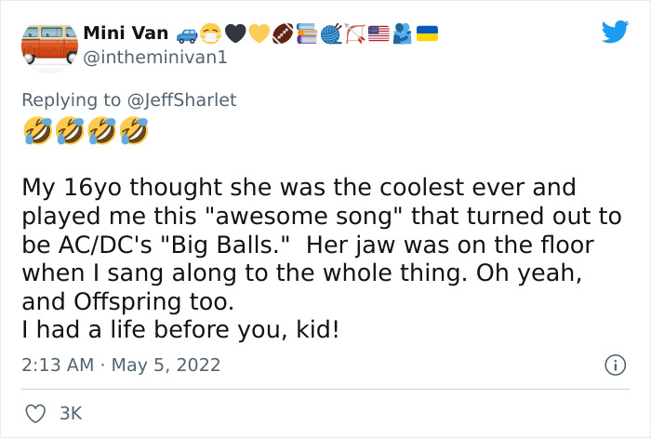Viewport: 651px width, 438px height.
Task: Click the yarn ball emoji
Action: 330,34
